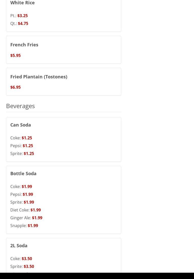This screenshot has width=194, height=279.
Task: Open the Bottle Soda item
Action: [23, 173]
